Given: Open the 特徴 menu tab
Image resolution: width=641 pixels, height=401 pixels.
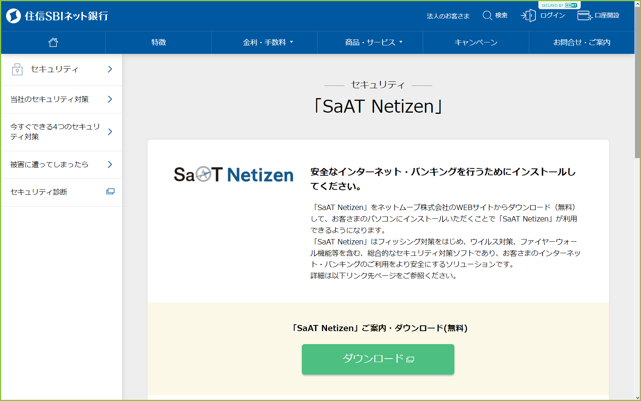Looking at the screenshot, I should 159,42.
